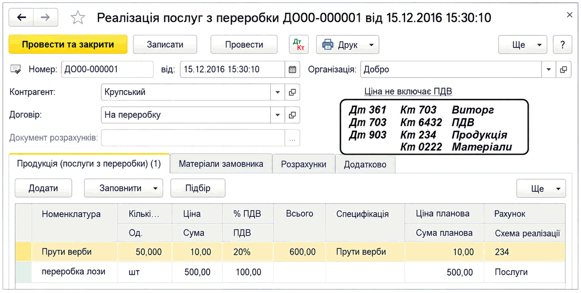Click the Провести button
581x293 pixels.
coord(244,45)
